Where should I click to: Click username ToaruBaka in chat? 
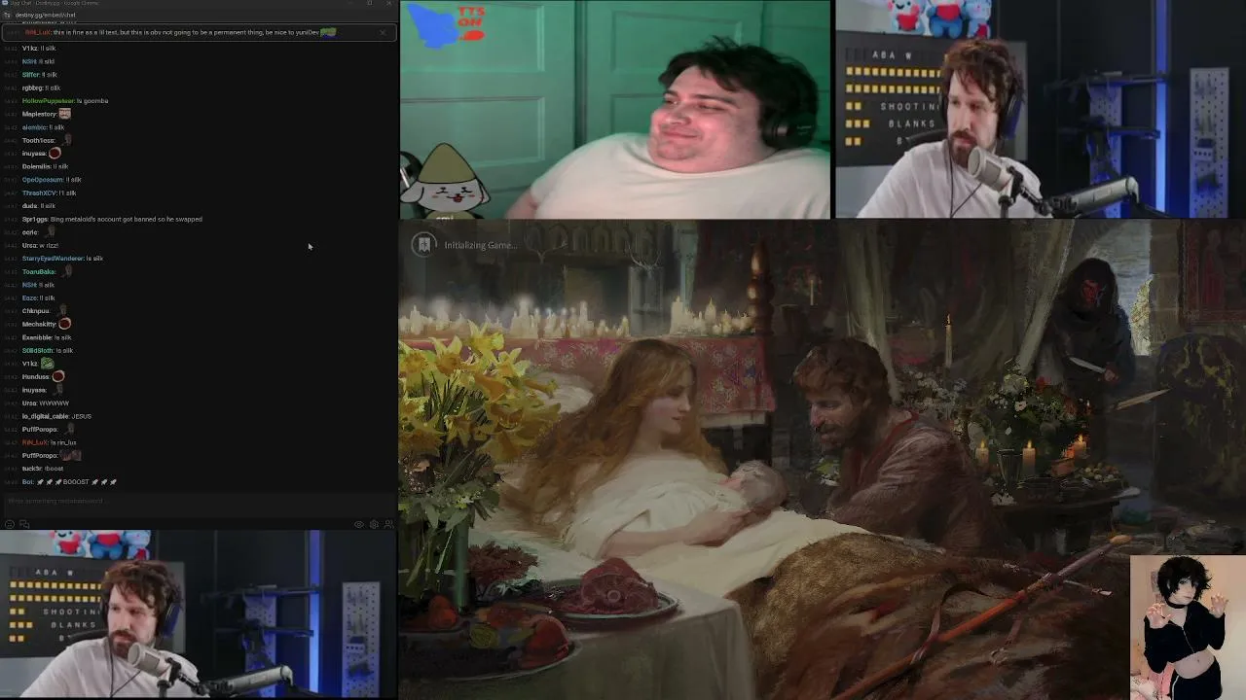[39, 271]
